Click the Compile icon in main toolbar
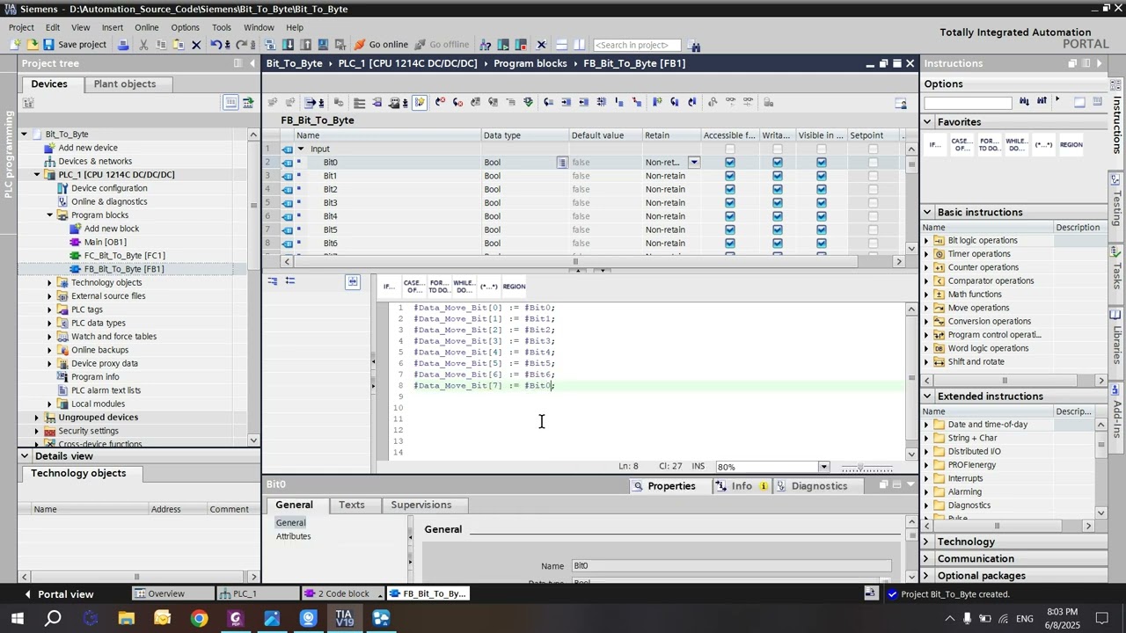The image size is (1126, 633). [270, 45]
